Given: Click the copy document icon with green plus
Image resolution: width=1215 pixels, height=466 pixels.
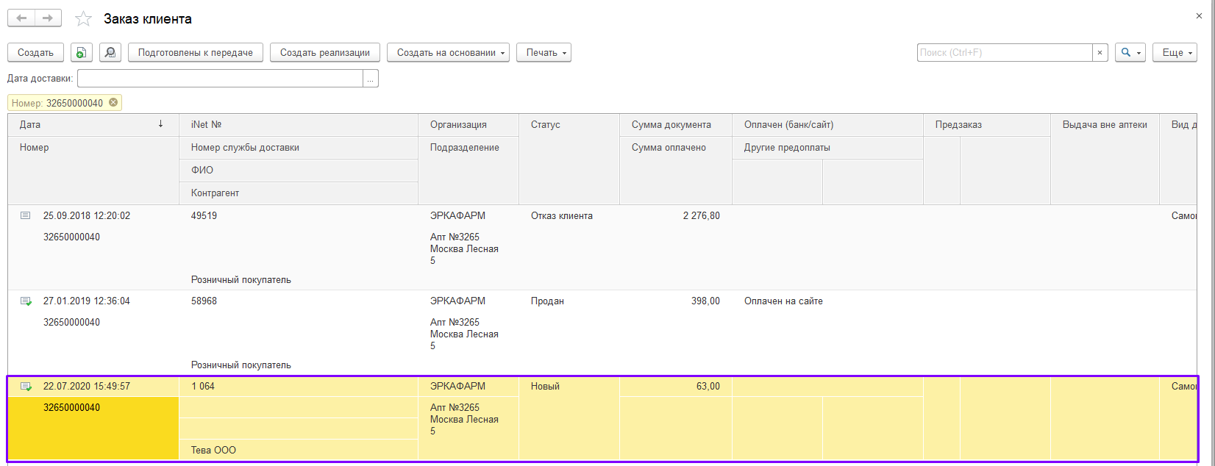Looking at the screenshot, I should tap(82, 53).
